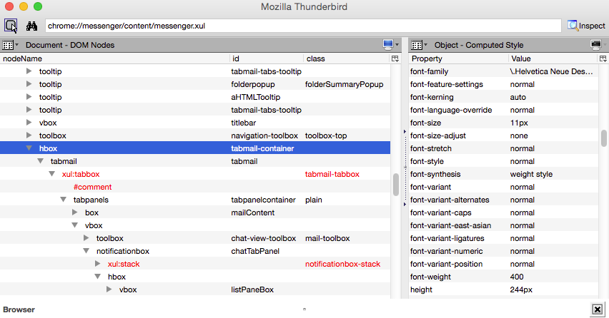Select the height property row
The height and width of the screenshot is (318, 609).
503,289
